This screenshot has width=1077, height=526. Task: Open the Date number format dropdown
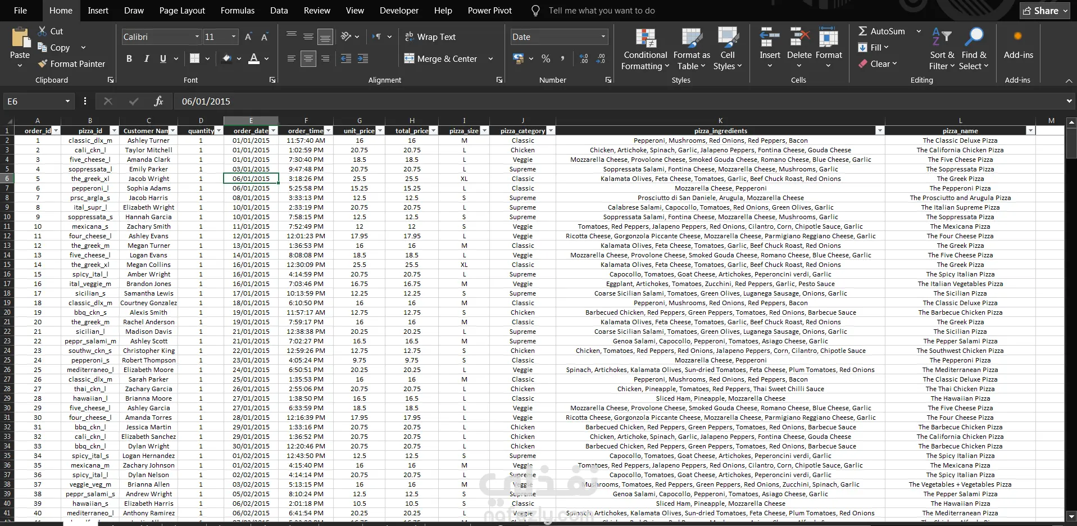(x=603, y=37)
